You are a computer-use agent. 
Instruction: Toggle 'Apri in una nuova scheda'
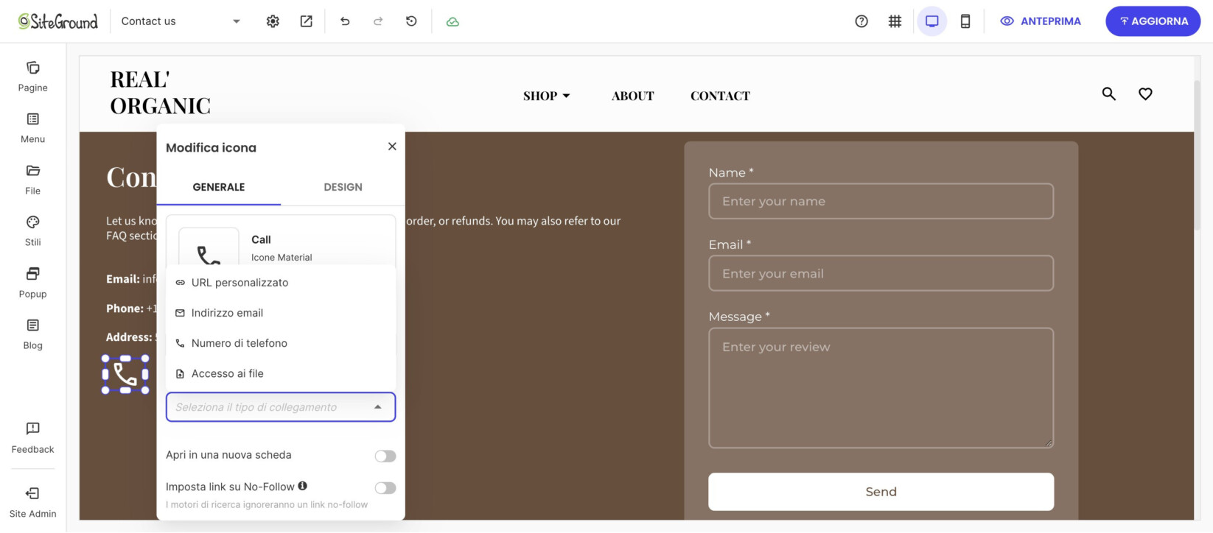click(385, 456)
